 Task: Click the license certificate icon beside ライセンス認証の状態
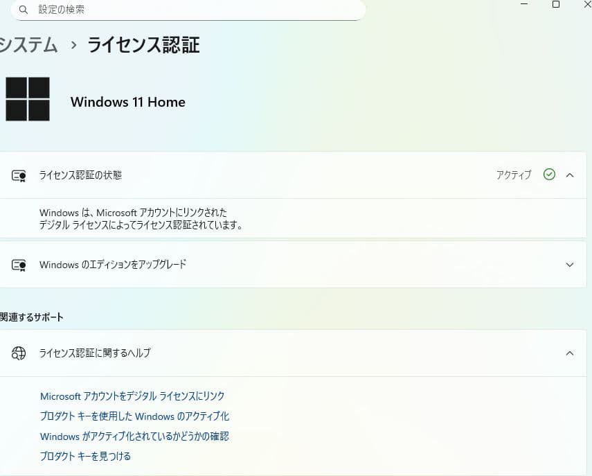point(19,175)
